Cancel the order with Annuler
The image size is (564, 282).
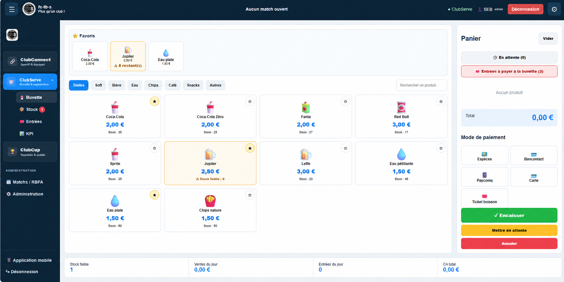[509, 244]
